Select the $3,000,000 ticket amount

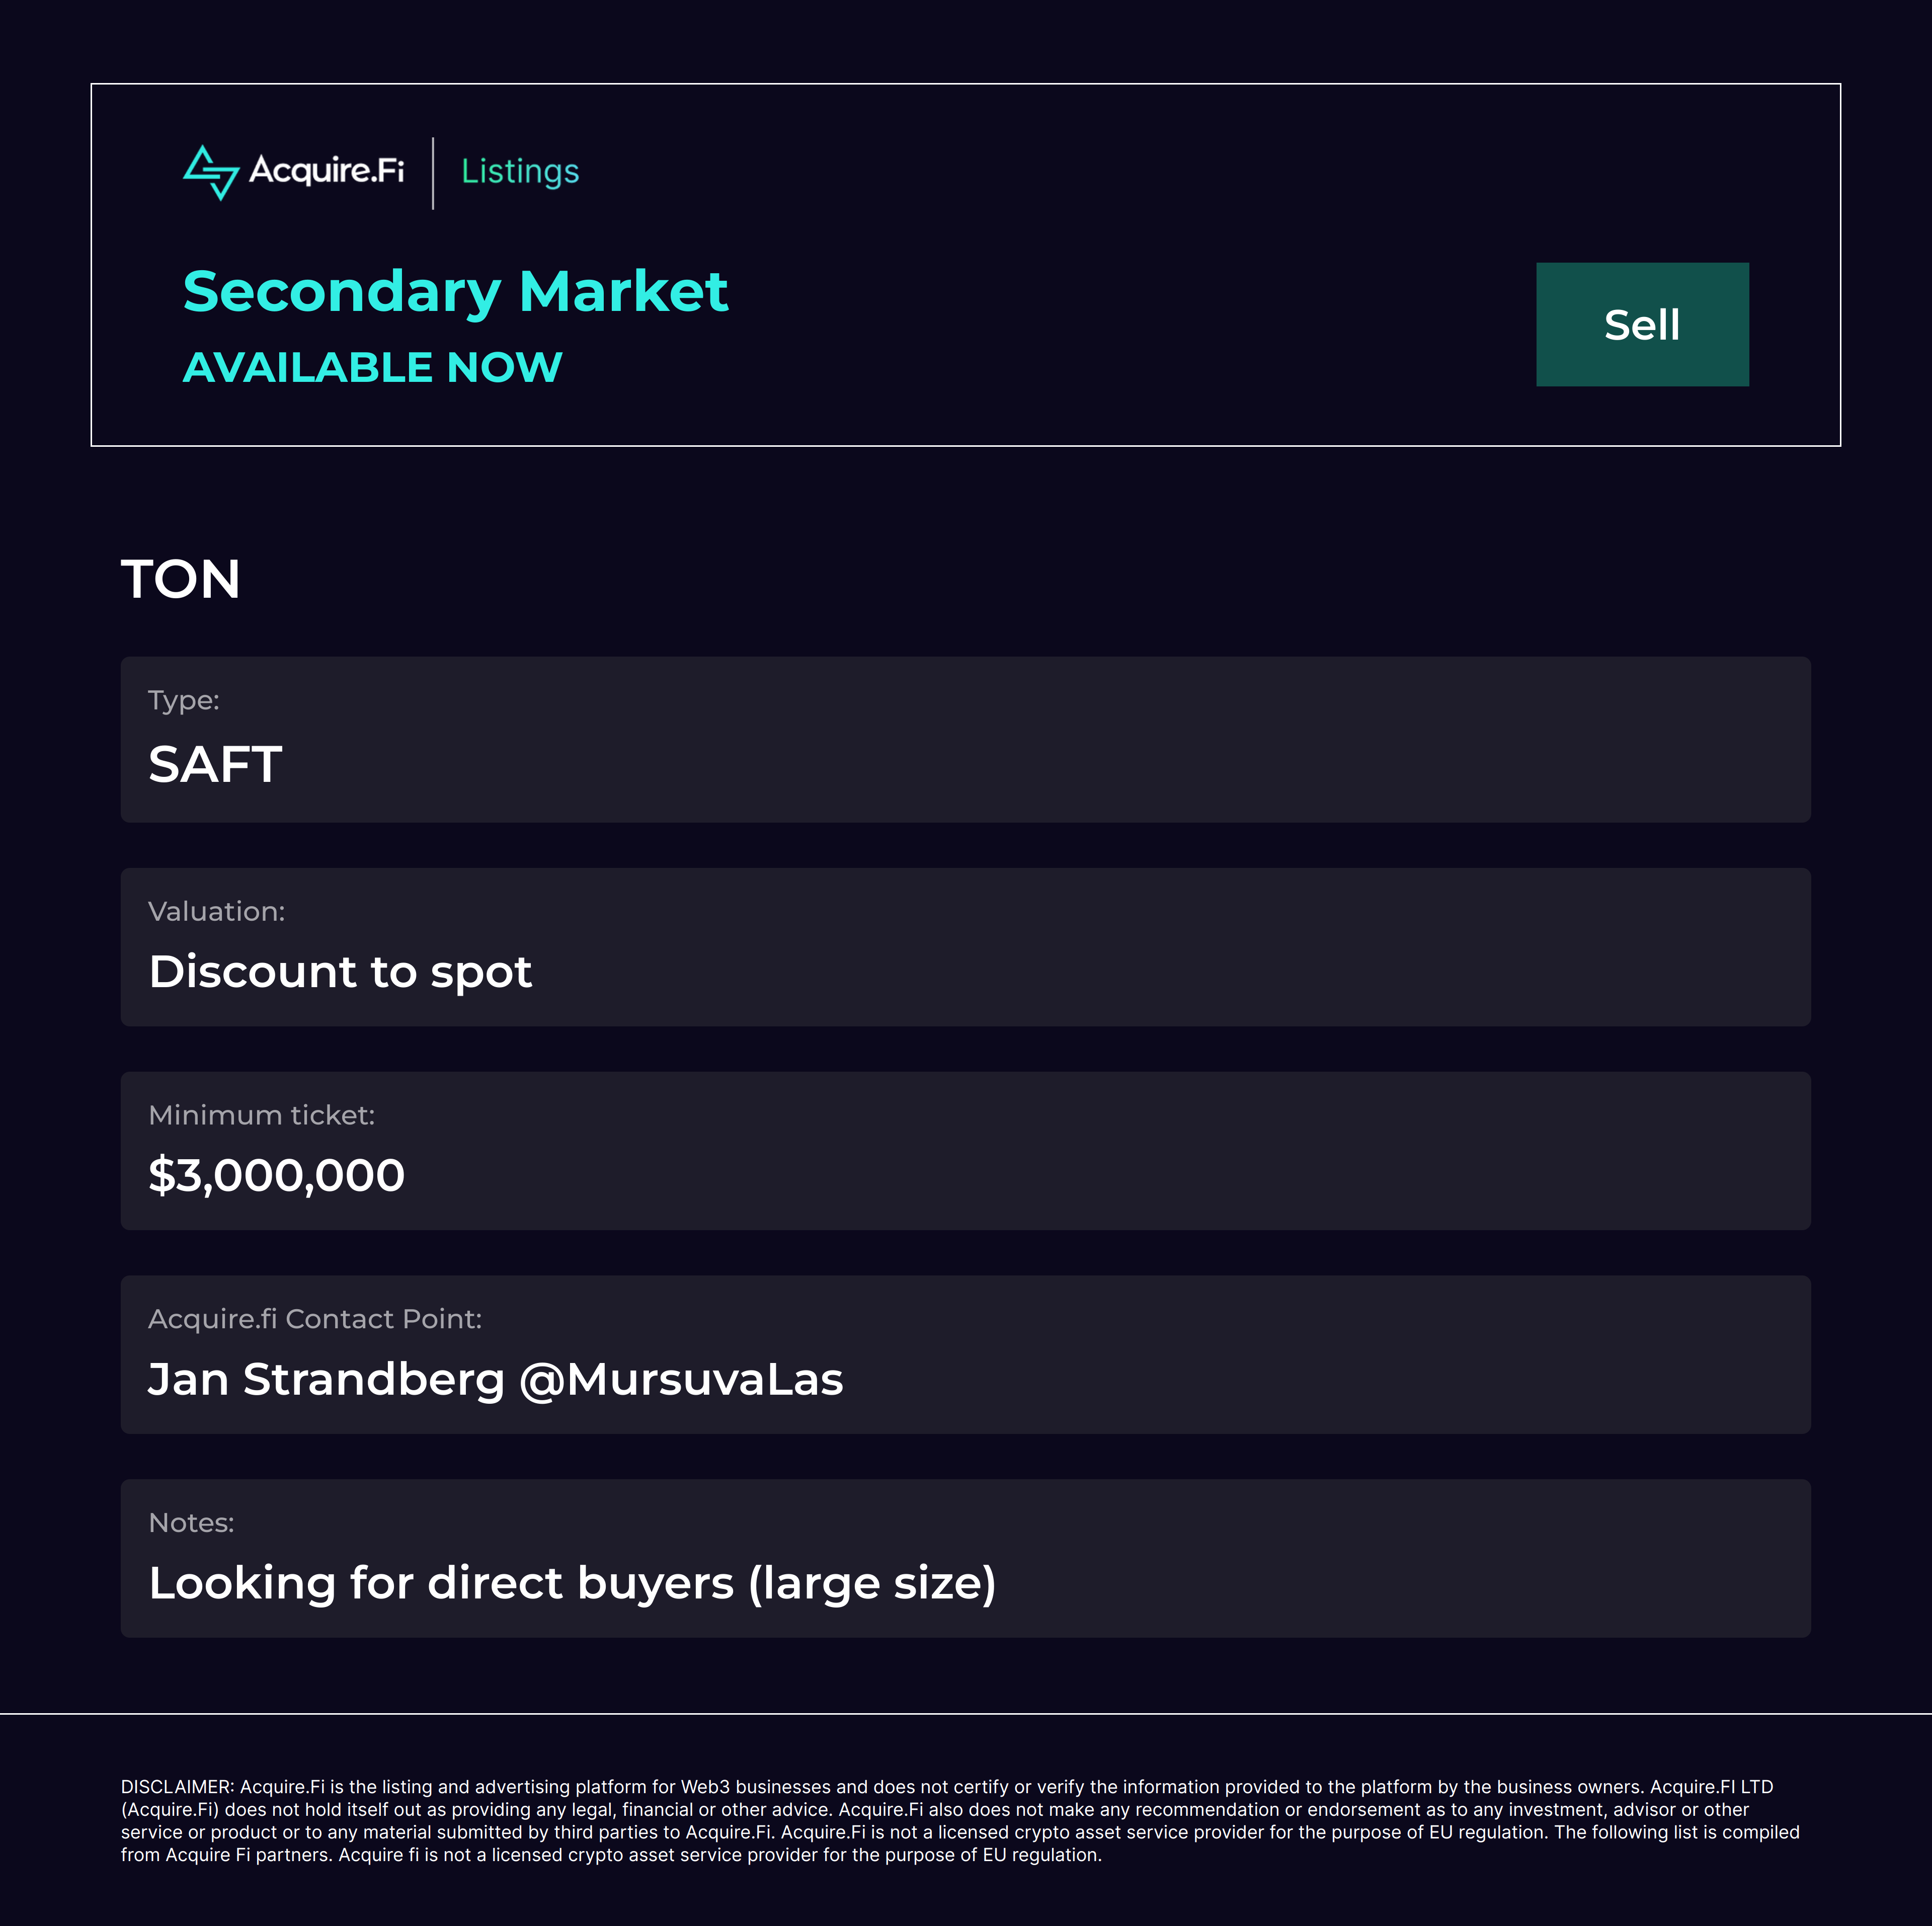coord(277,1175)
